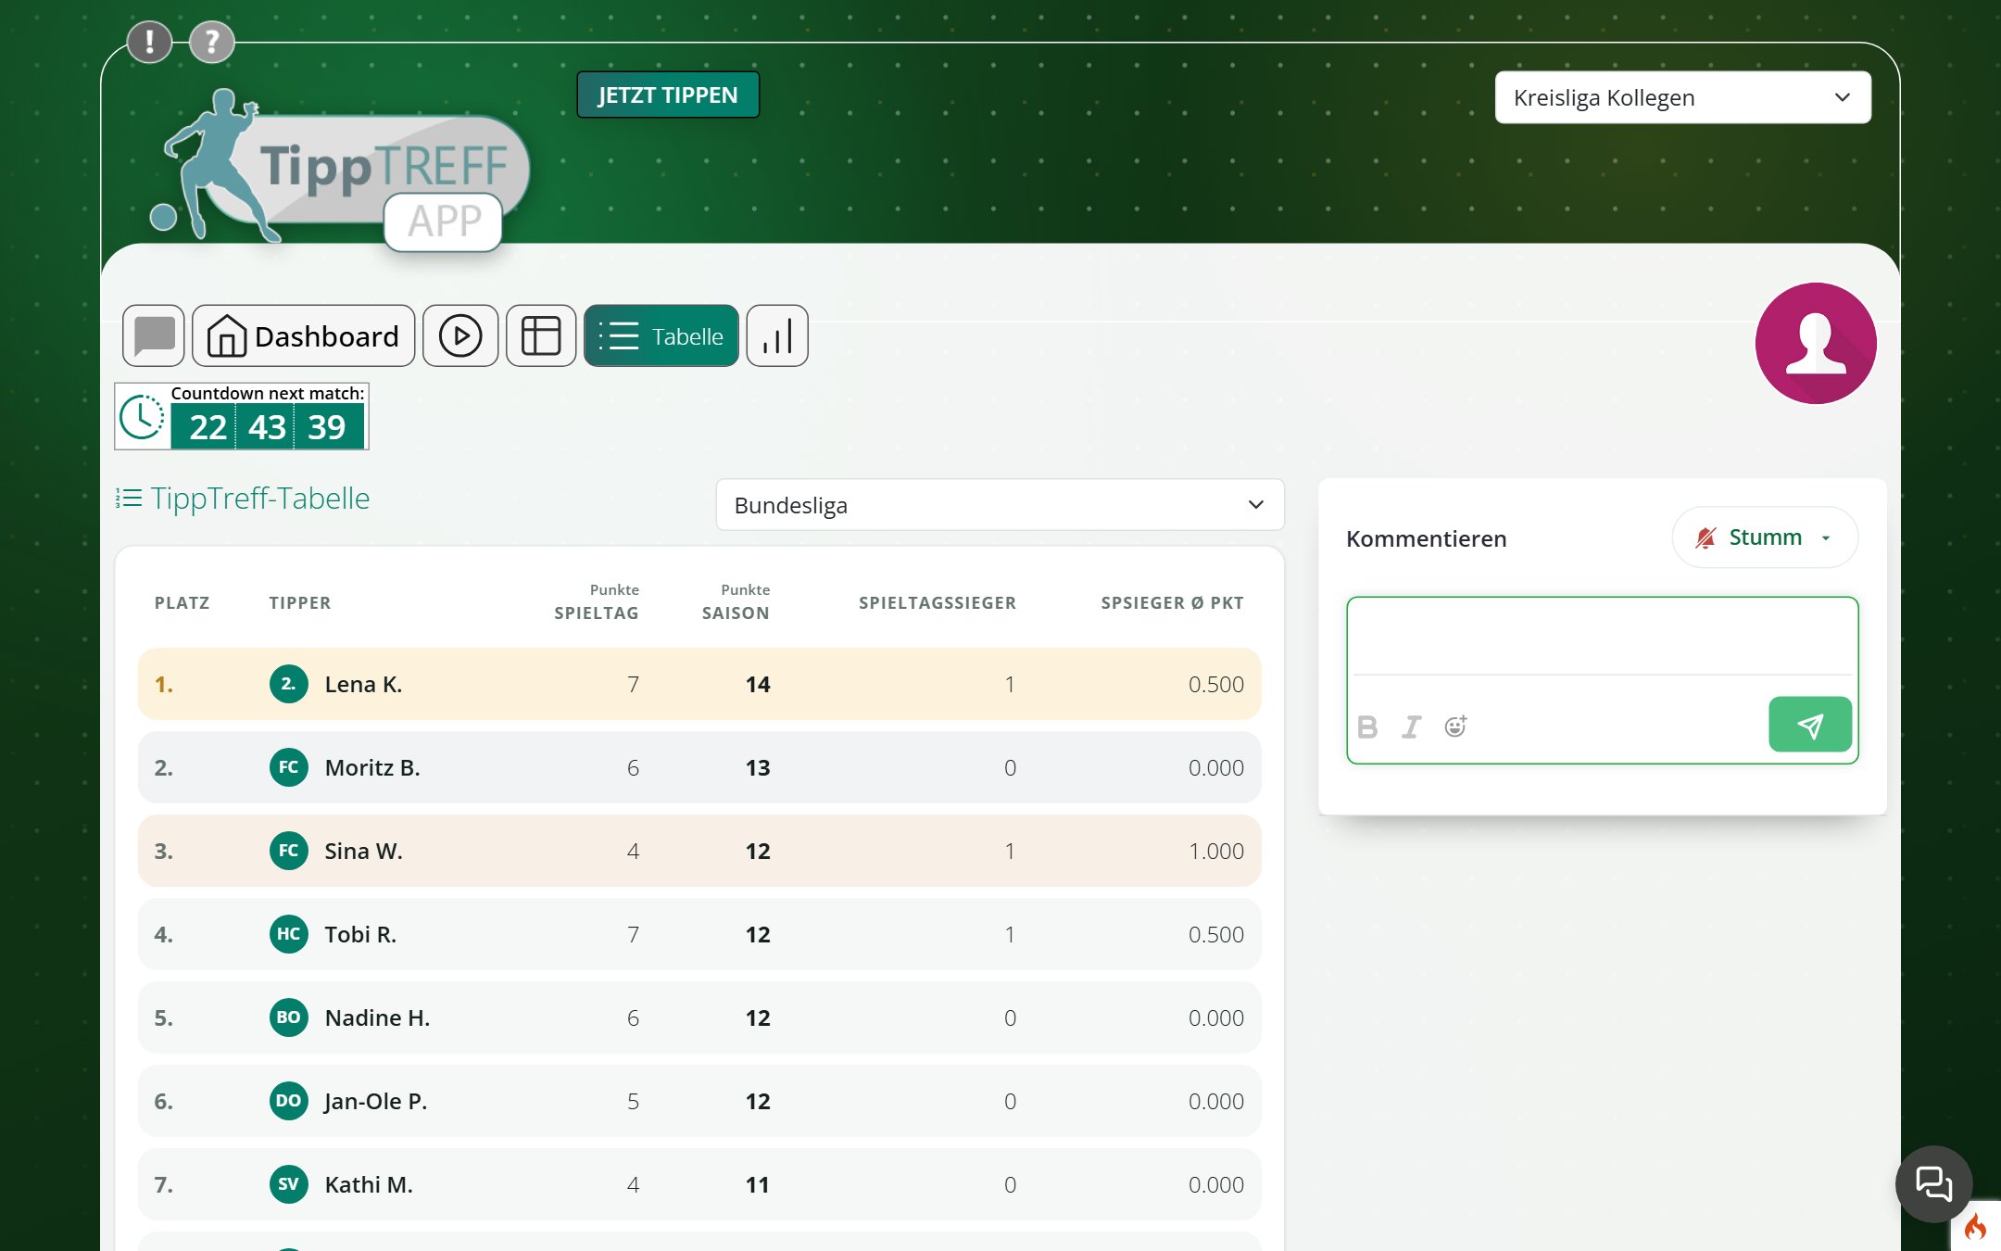Viewport: 2001px width, 1251px height.
Task: Select tipper name Kathi M.
Action: (x=369, y=1184)
